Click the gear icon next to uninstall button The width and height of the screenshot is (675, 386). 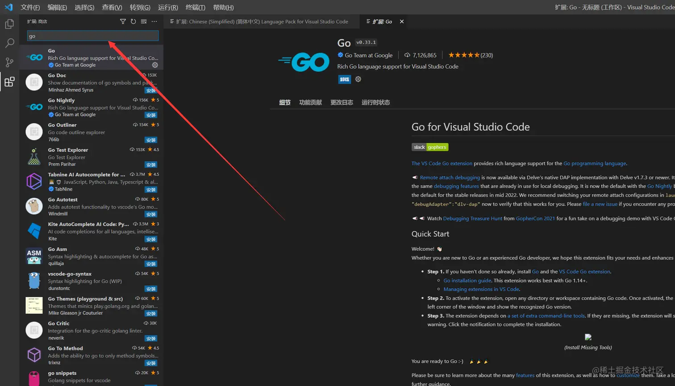coord(358,79)
